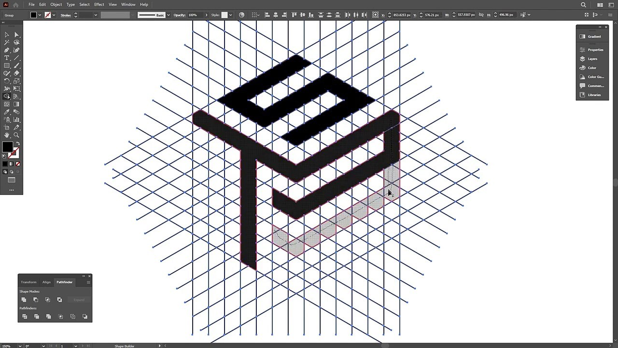Expand the collapsed panel dock
Screen dimensions: 618x348
pos(600,27)
